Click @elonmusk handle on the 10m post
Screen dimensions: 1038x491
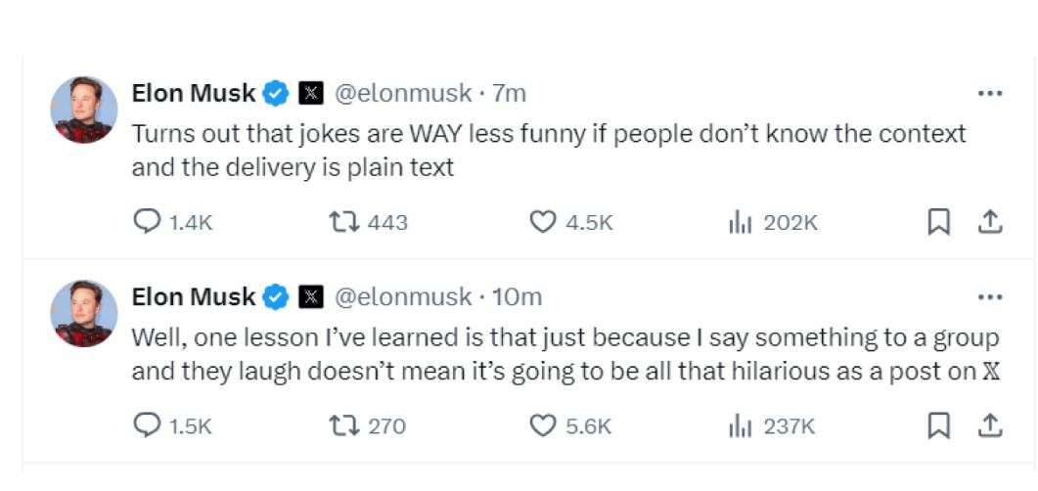pyautogui.click(x=403, y=296)
